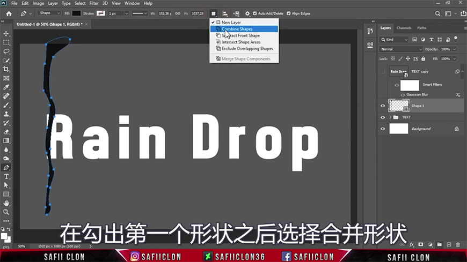This screenshot has width=467, height=262.
Task: Select the Gradient tool
Action: (x=6, y=141)
